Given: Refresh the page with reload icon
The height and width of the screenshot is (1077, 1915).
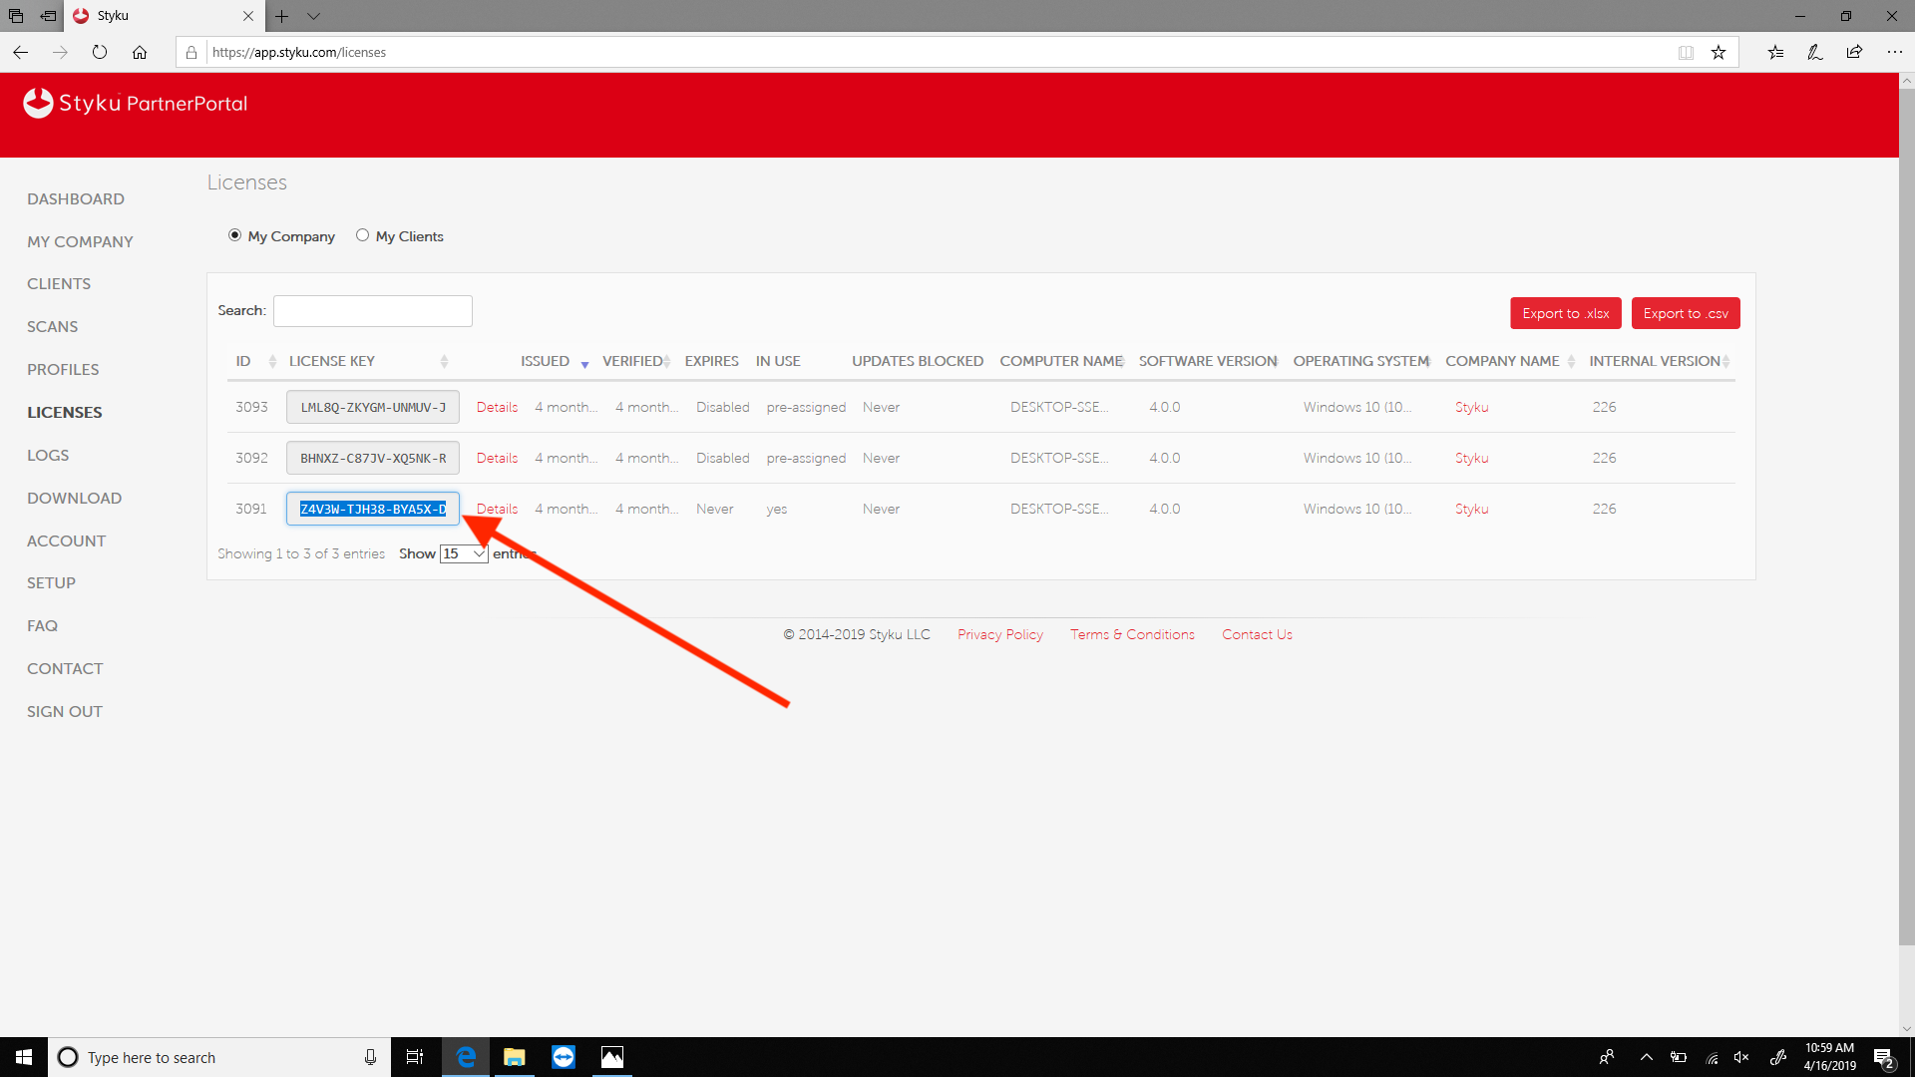Looking at the screenshot, I should [100, 52].
